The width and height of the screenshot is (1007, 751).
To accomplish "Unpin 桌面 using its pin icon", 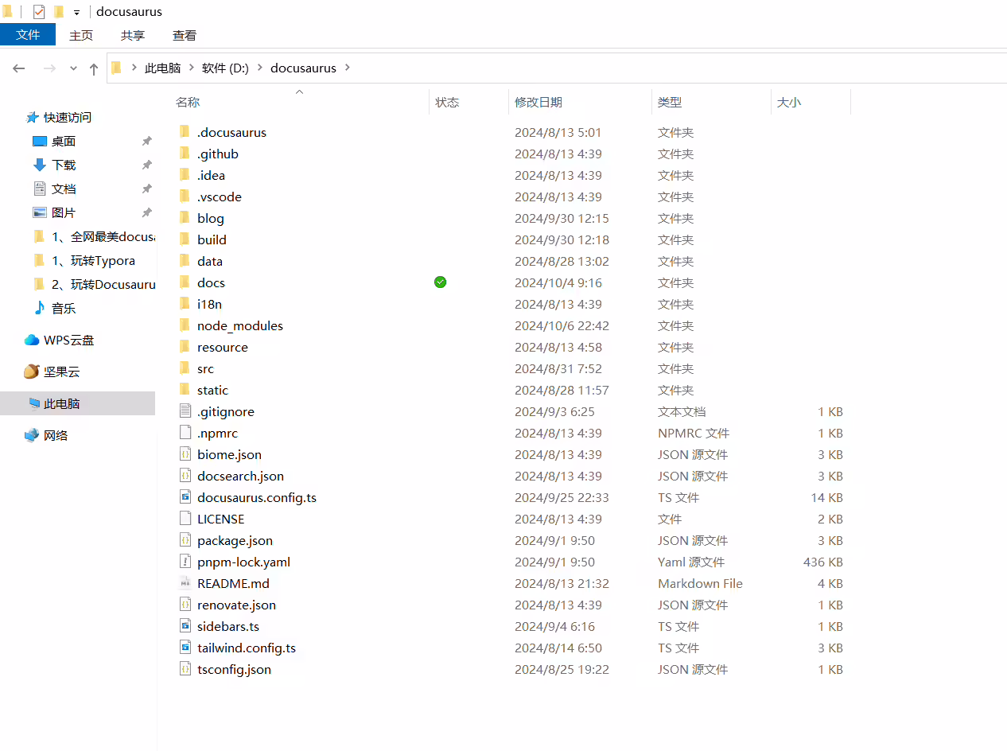I will pos(146,141).
